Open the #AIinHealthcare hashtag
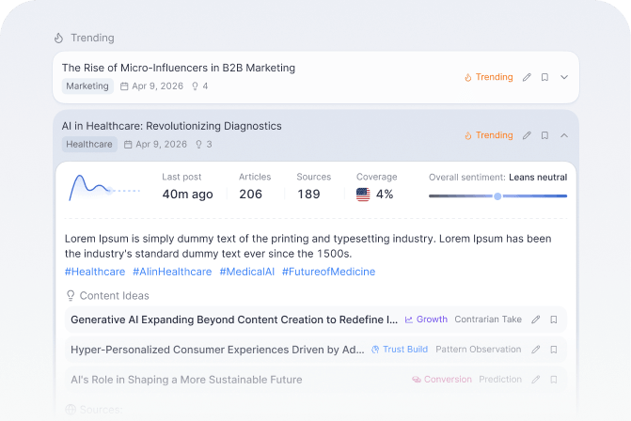 (172, 272)
